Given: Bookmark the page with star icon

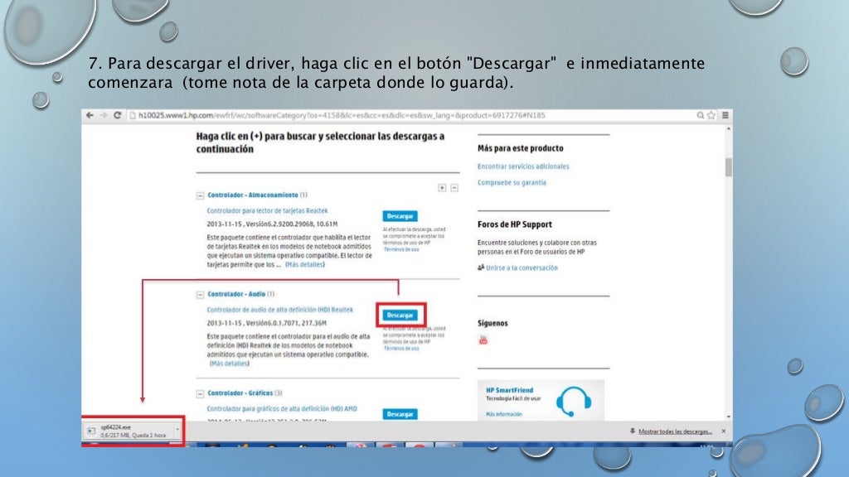Looking at the screenshot, I should pos(711,115).
